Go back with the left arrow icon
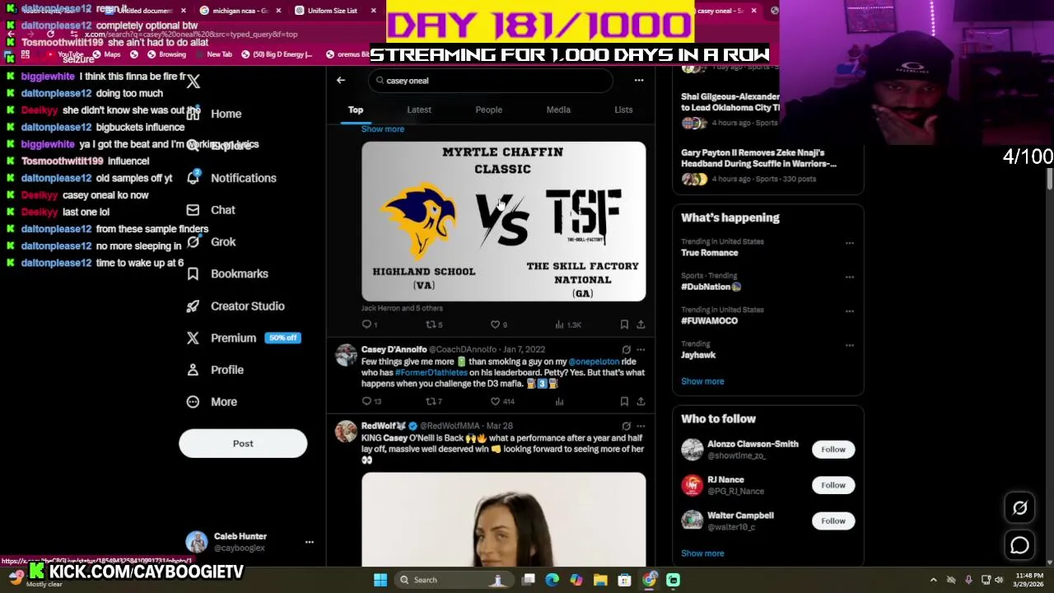Image resolution: width=1054 pixels, height=593 pixels. point(341,81)
